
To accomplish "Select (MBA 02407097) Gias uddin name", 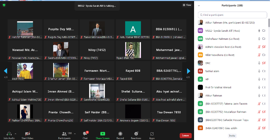I will (x=221, y=128).
